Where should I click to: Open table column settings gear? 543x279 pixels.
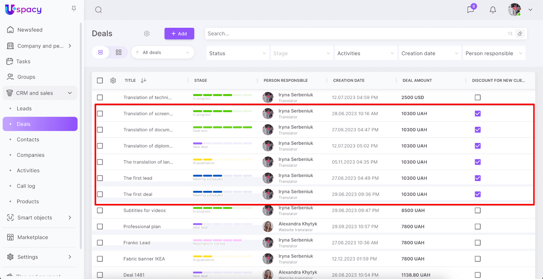point(113,80)
